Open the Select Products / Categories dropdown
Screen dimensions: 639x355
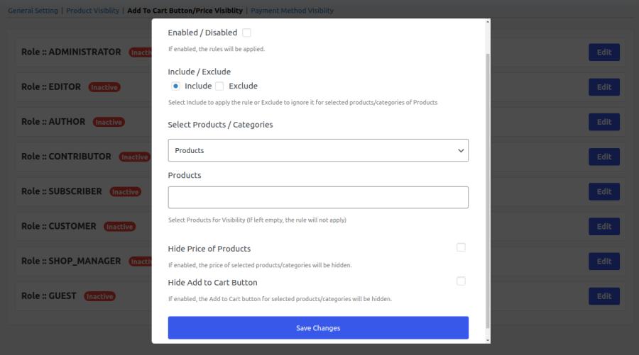[318, 150]
